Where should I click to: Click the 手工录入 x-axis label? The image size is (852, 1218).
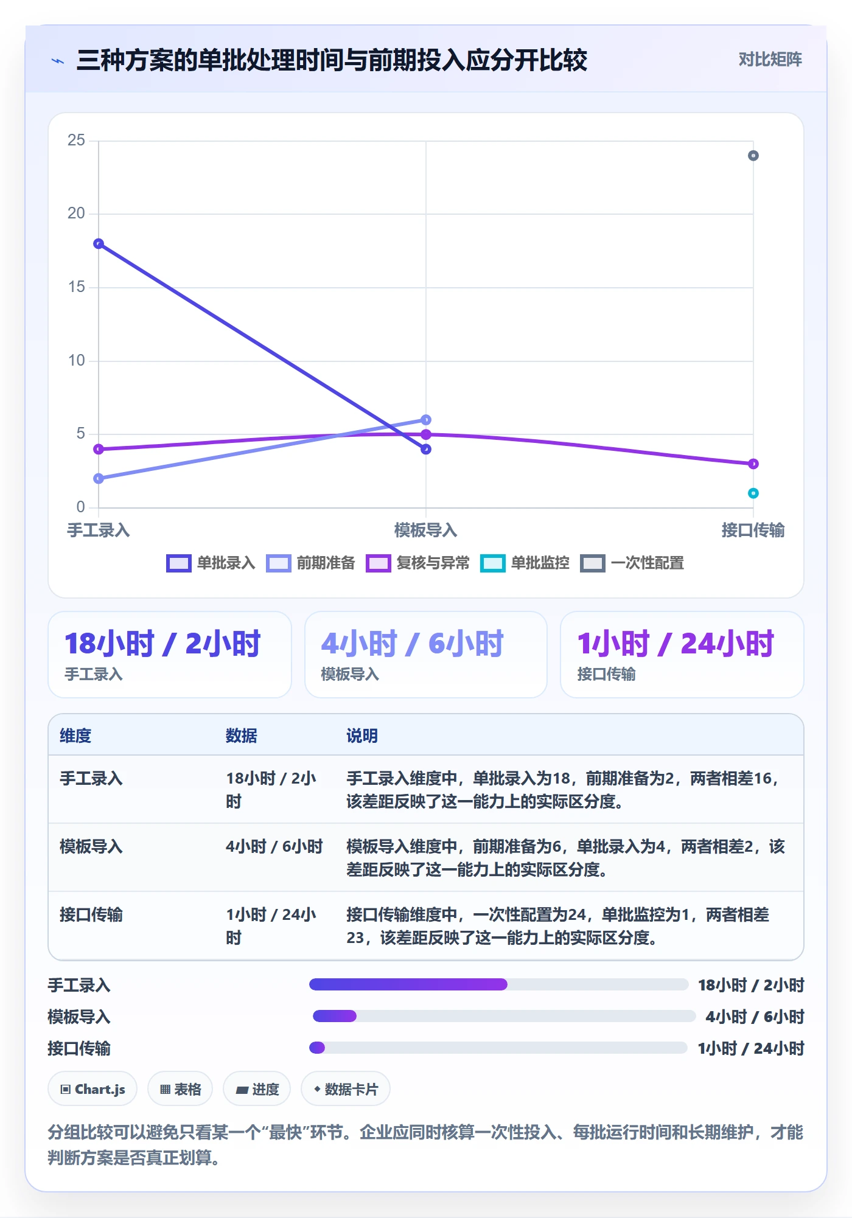pyautogui.click(x=99, y=531)
